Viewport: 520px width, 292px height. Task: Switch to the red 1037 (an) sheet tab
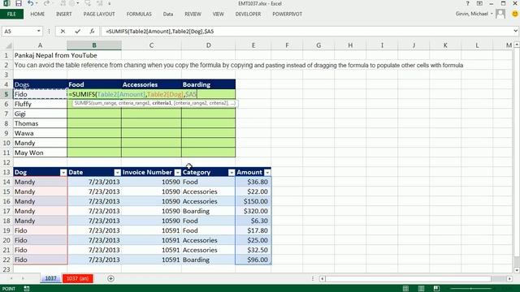78,279
